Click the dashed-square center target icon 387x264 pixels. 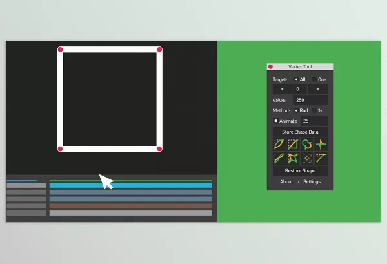pyautogui.click(x=307, y=158)
